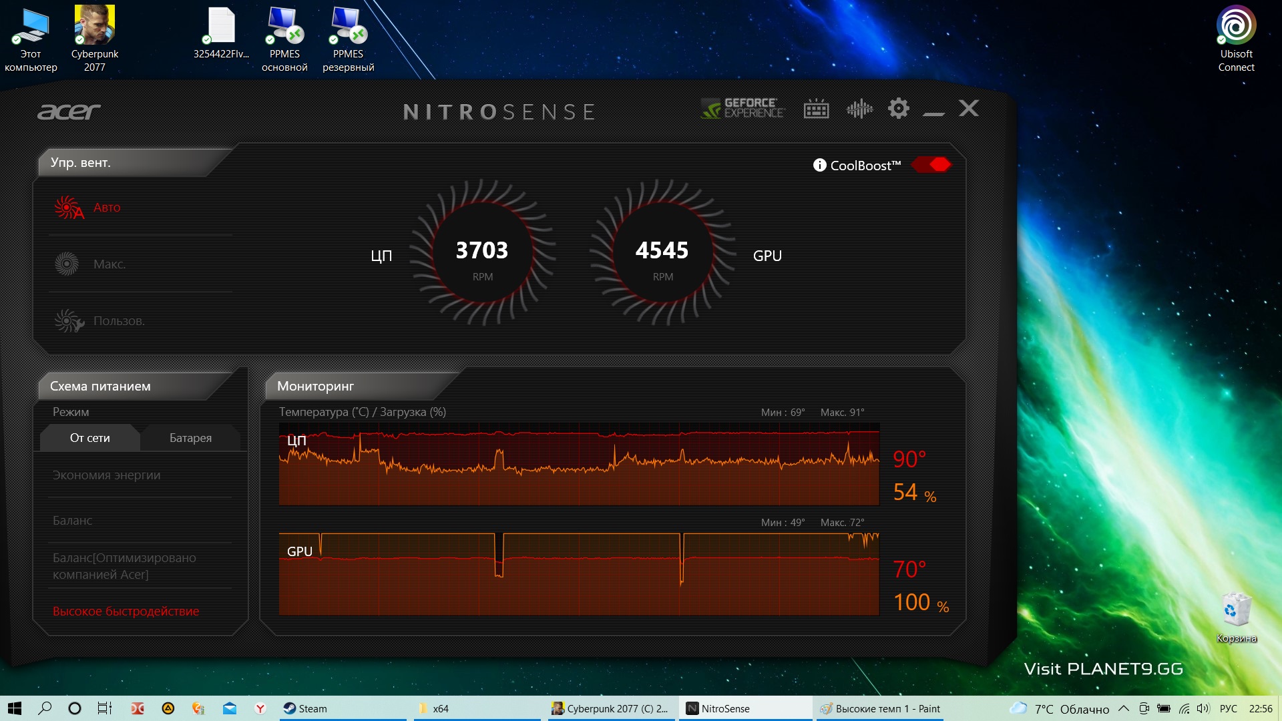Select Авто fan mode
1282x721 pixels.
coord(106,208)
